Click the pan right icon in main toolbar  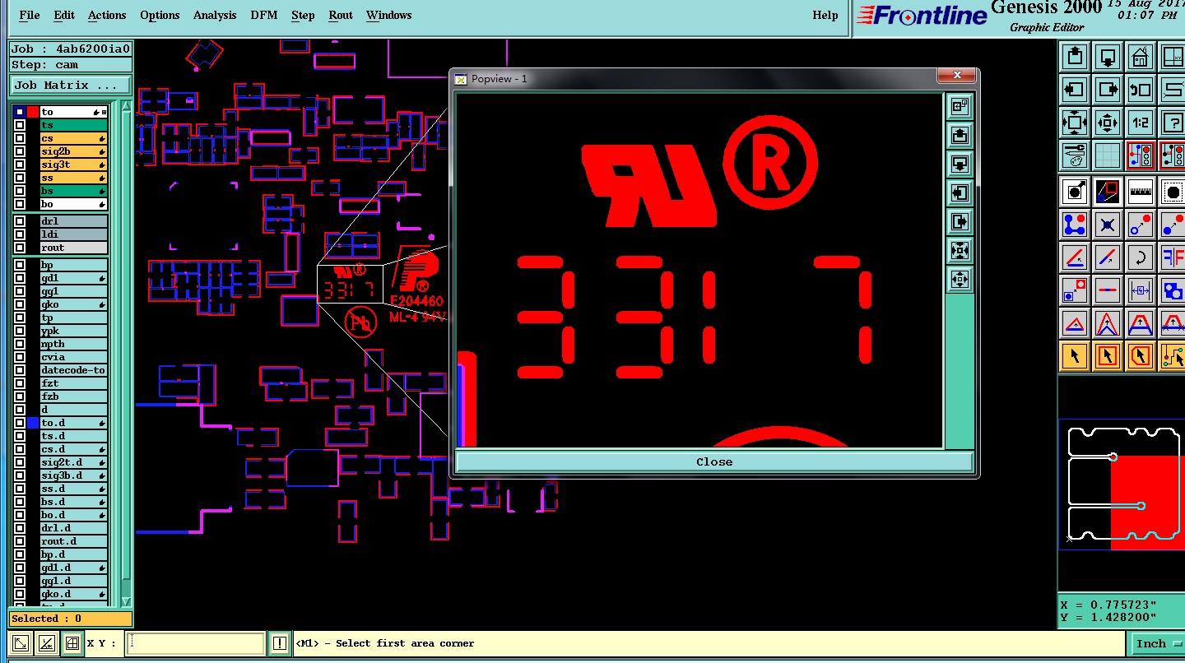point(1108,90)
